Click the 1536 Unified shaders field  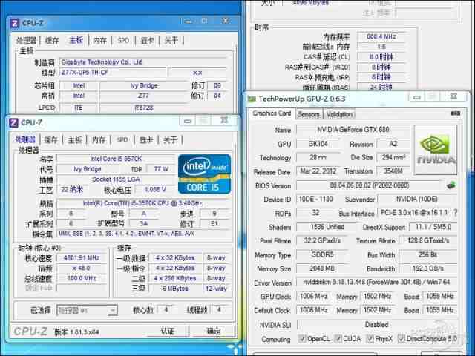[327, 227]
